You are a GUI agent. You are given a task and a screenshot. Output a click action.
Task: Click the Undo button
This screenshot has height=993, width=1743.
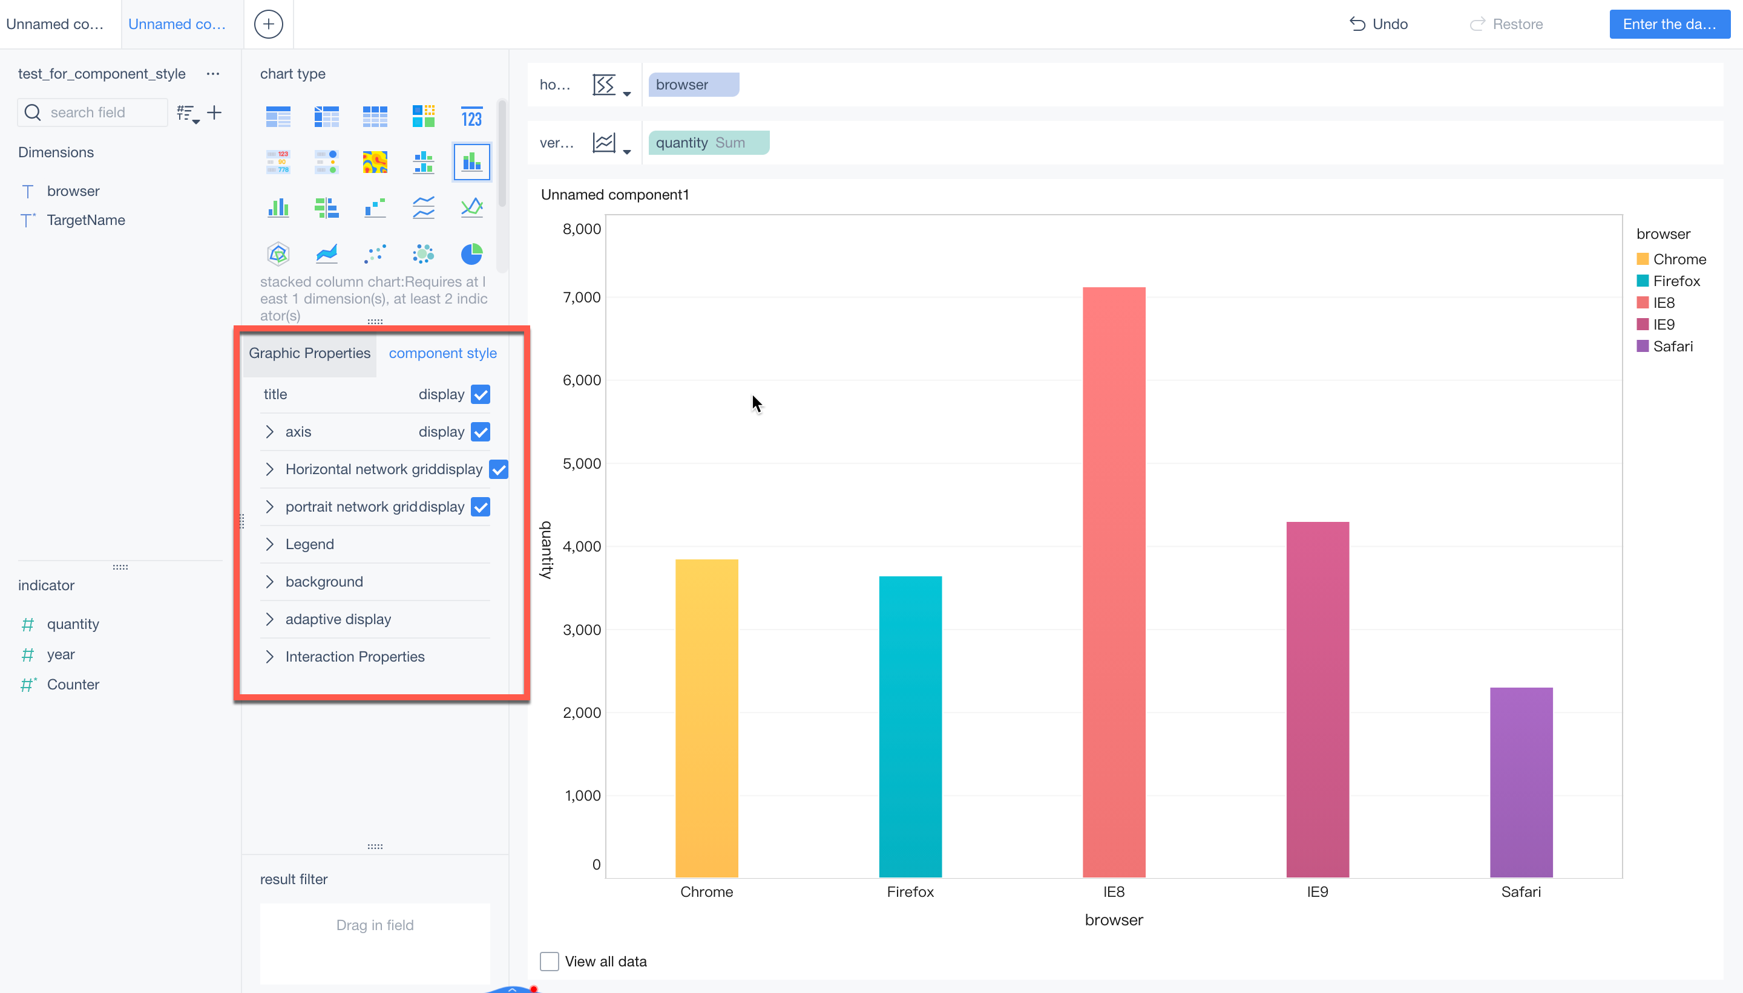(1379, 23)
